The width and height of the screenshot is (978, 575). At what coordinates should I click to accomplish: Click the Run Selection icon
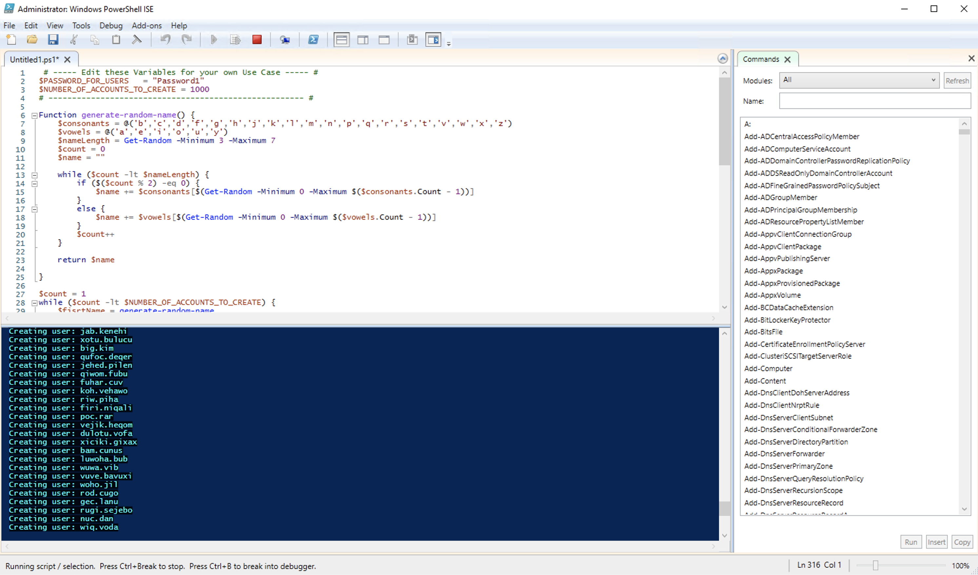235,40
